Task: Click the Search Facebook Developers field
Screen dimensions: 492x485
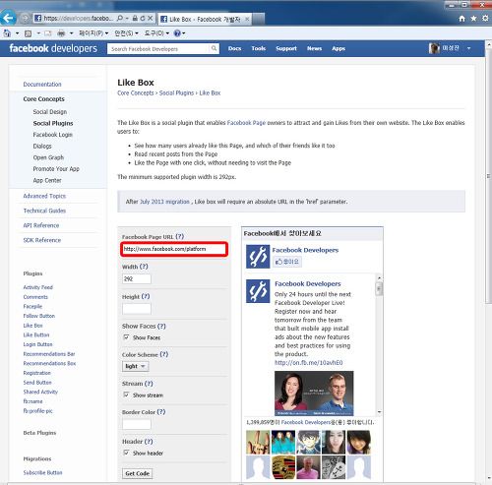Action: 158,49
